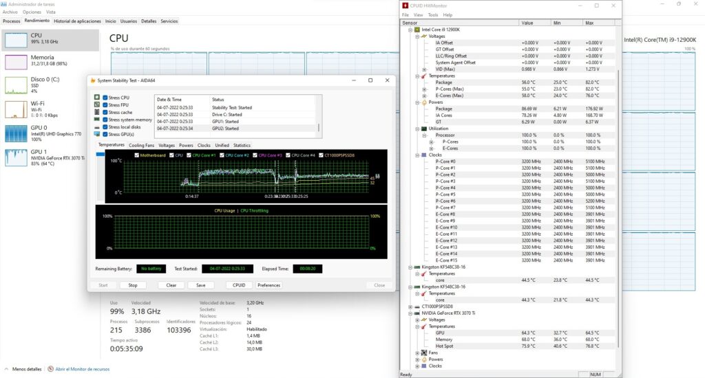Click the blue temperature graph scale slider
Viewport: 705px width, 378px height.
(101, 155)
